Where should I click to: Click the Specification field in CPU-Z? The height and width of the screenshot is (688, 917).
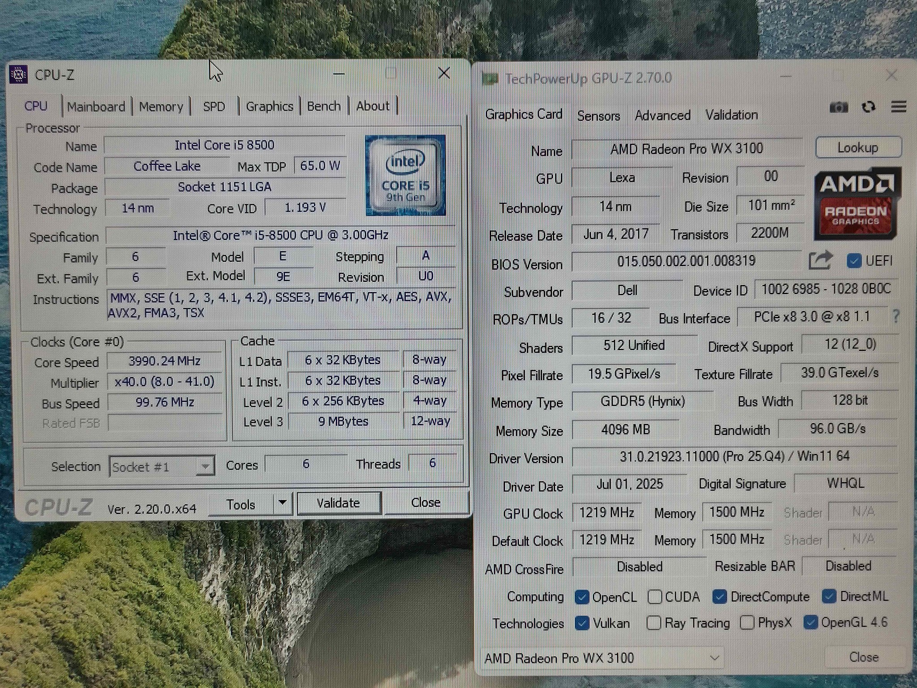pyautogui.click(x=281, y=235)
